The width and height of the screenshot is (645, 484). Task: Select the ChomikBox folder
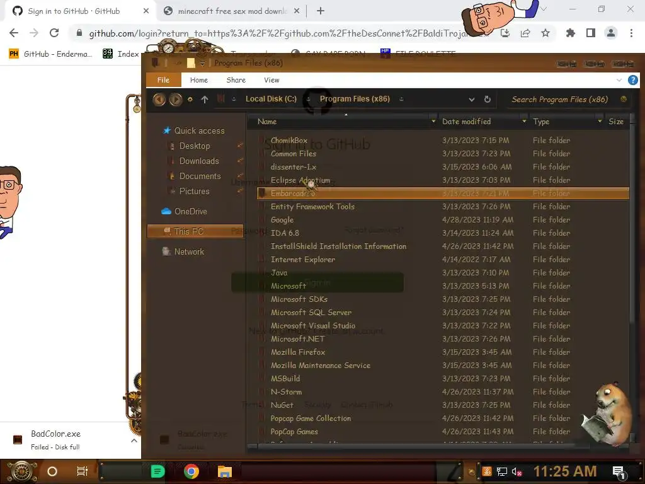click(288, 141)
